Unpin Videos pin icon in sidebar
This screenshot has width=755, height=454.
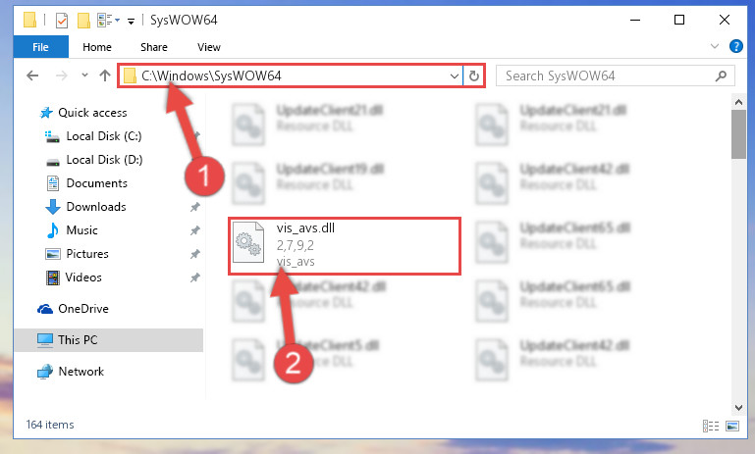pos(195,277)
